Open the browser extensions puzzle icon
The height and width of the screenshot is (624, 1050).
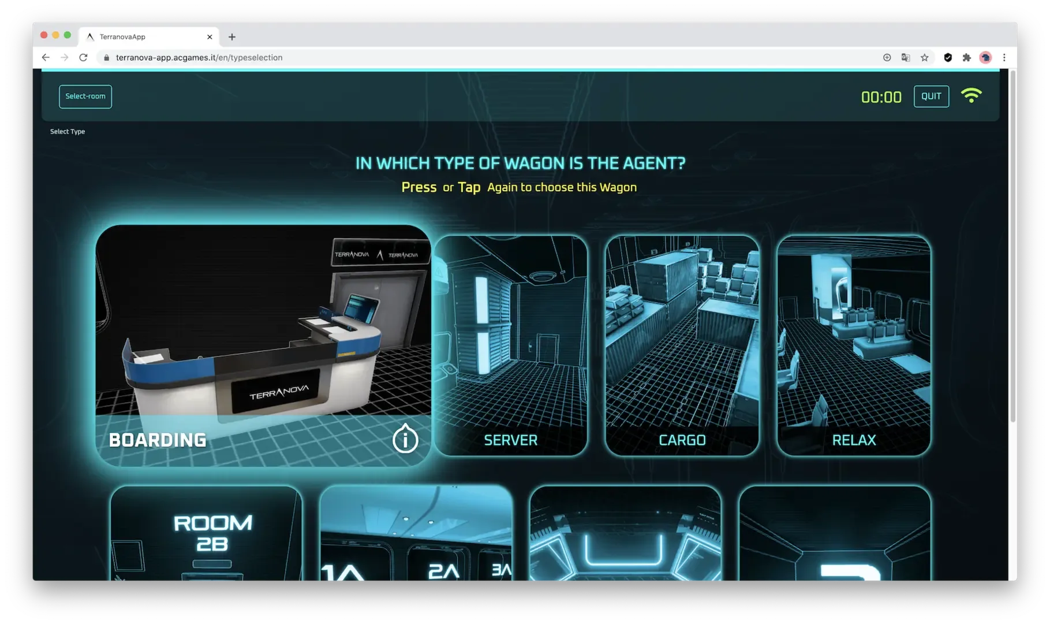point(966,58)
